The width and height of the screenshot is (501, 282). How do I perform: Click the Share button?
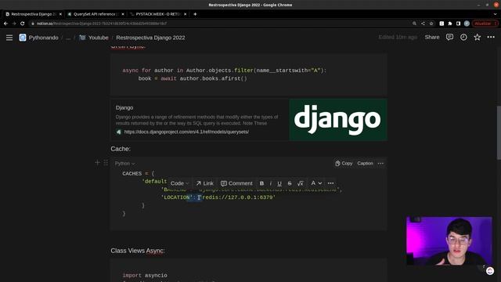point(432,37)
